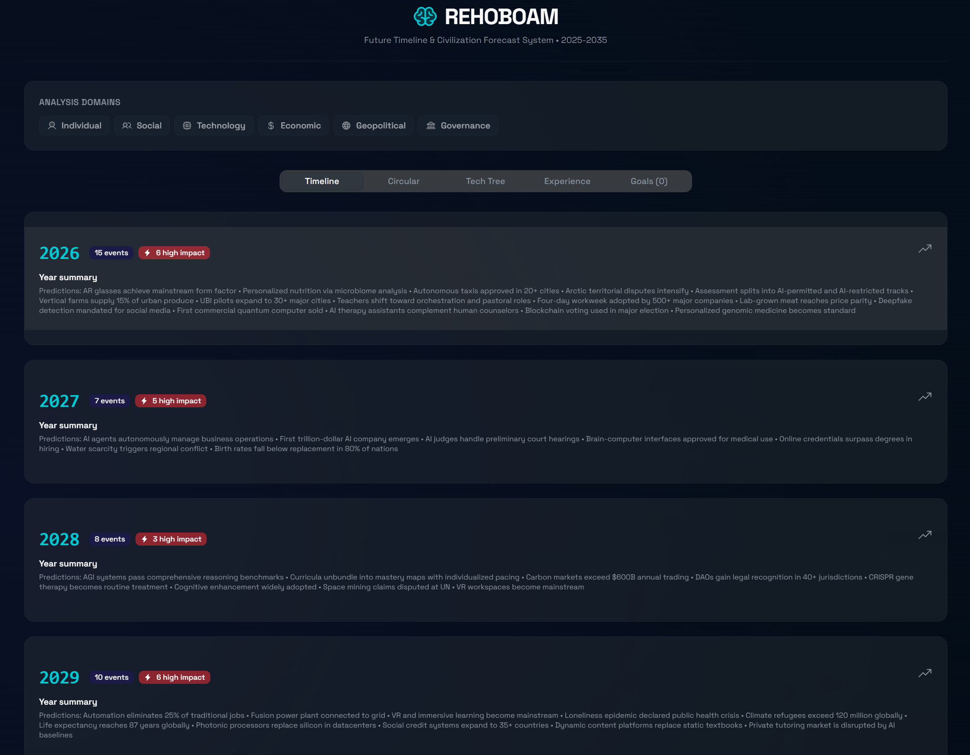Image resolution: width=970 pixels, height=755 pixels.
Task: Click the trend arrow icon for 2027
Action: pyautogui.click(x=925, y=396)
